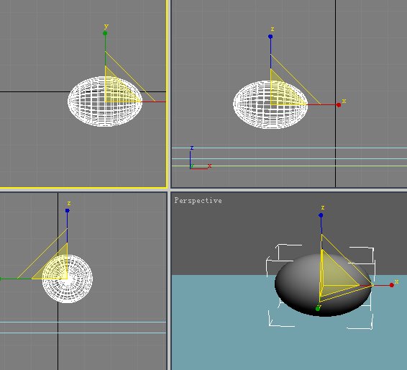Click yellow XZ plane triangle in top-right viewport
The height and width of the screenshot is (370, 407).
pos(282,94)
